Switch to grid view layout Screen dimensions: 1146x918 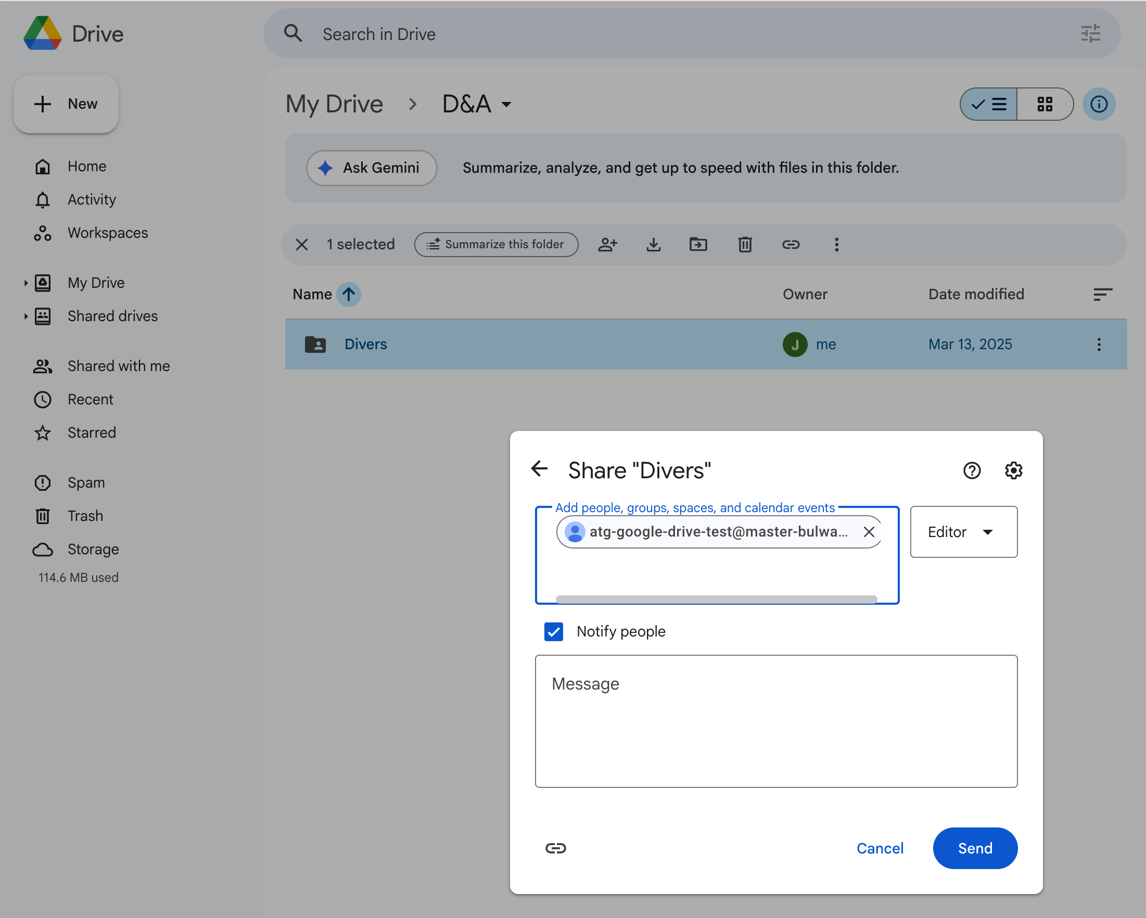[1045, 104]
